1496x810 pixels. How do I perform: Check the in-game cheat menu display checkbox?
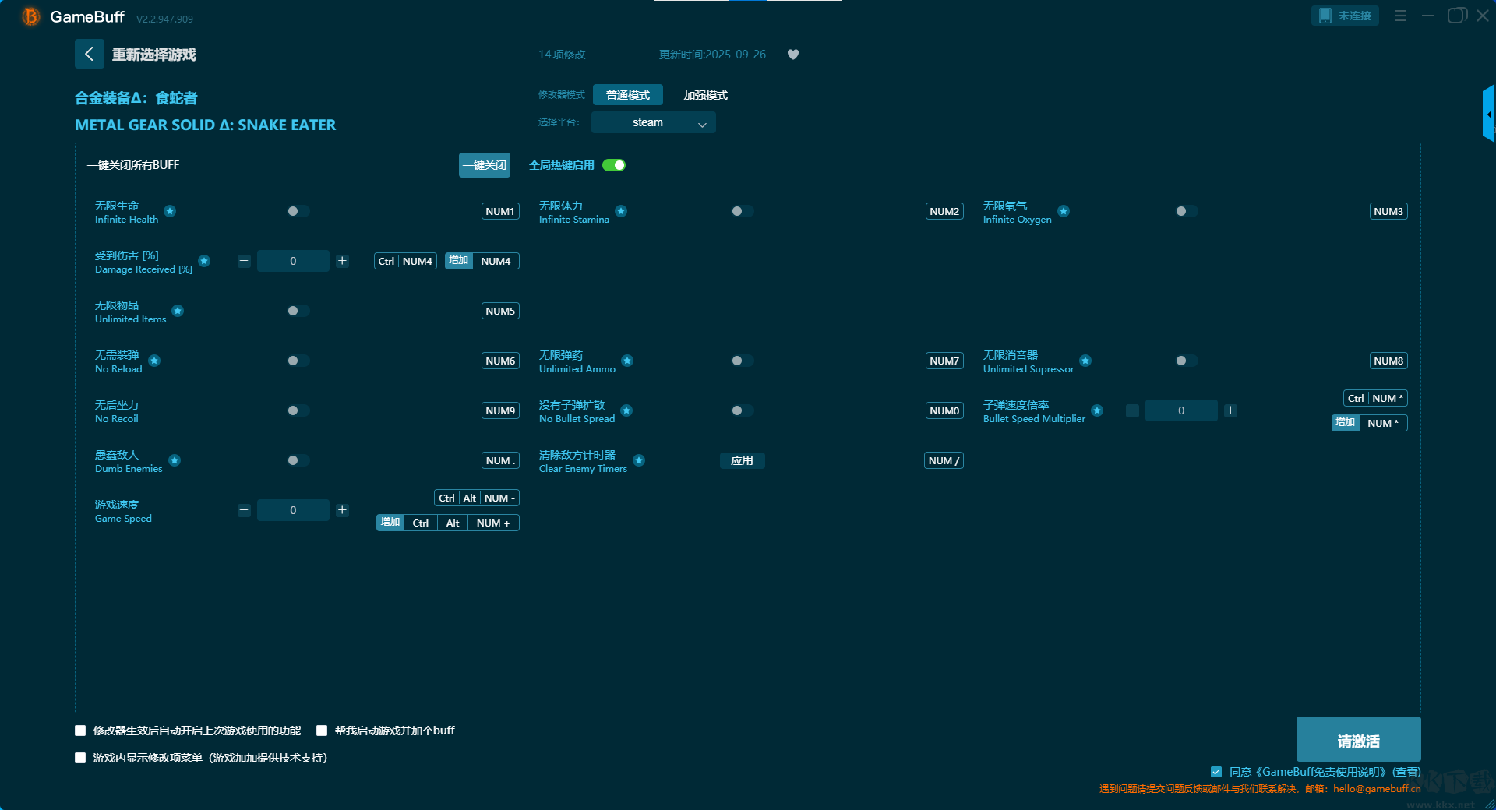point(80,758)
